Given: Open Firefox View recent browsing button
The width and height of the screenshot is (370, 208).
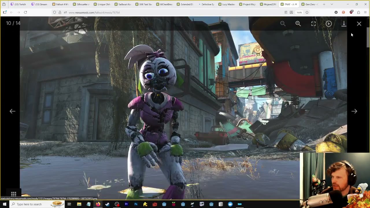Looking at the screenshot, I should click(x=4, y=4).
